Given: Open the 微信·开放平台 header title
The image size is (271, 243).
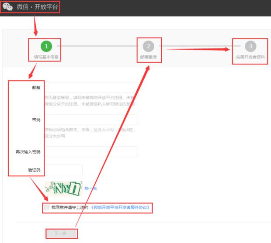Looking at the screenshot, I should click(37, 7).
